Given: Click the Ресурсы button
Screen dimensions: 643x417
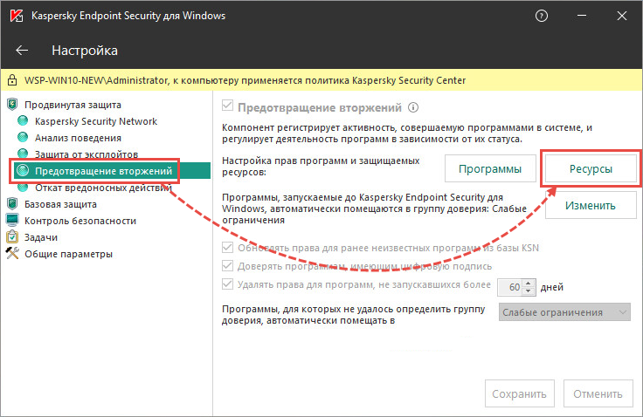Looking at the screenshot, I should point(591,168).
